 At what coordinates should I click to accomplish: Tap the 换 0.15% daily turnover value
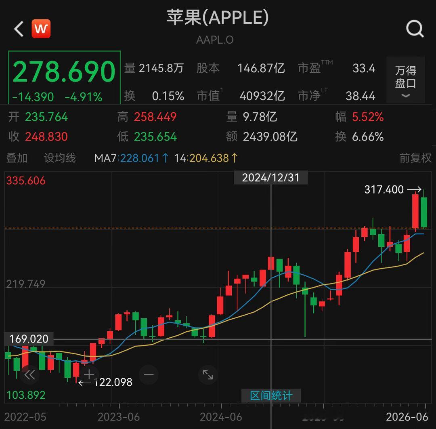tap(154, 96)
